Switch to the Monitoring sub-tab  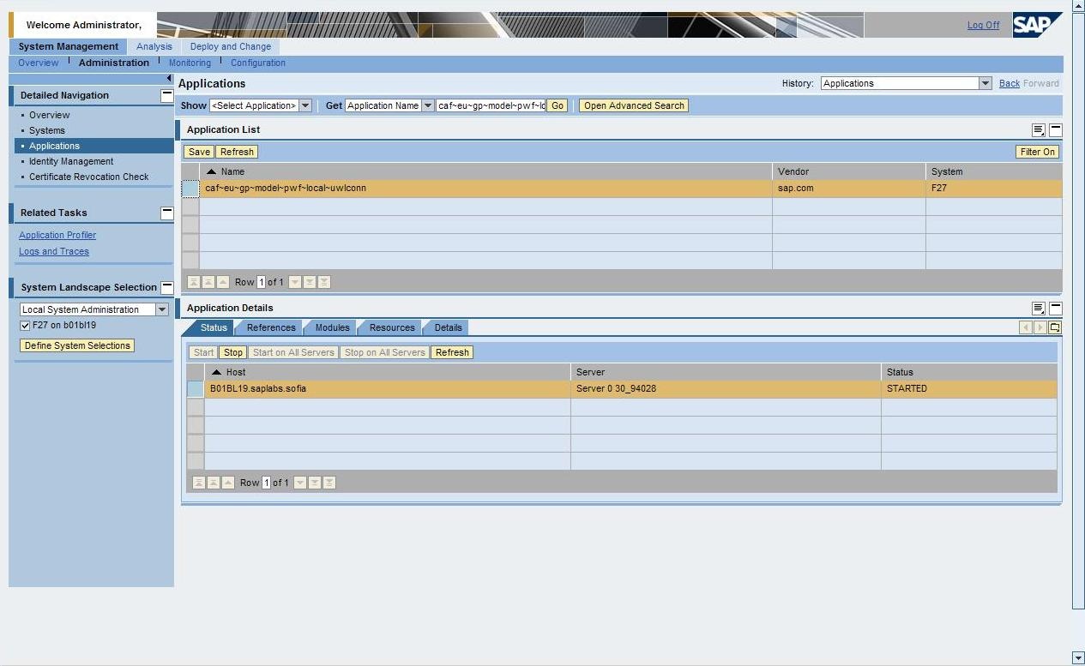[x=190, y=63]
